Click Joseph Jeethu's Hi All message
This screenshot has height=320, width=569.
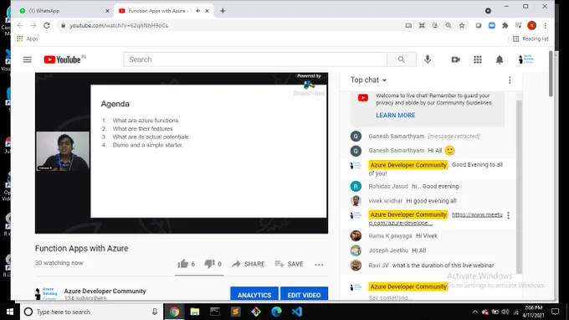418,250
